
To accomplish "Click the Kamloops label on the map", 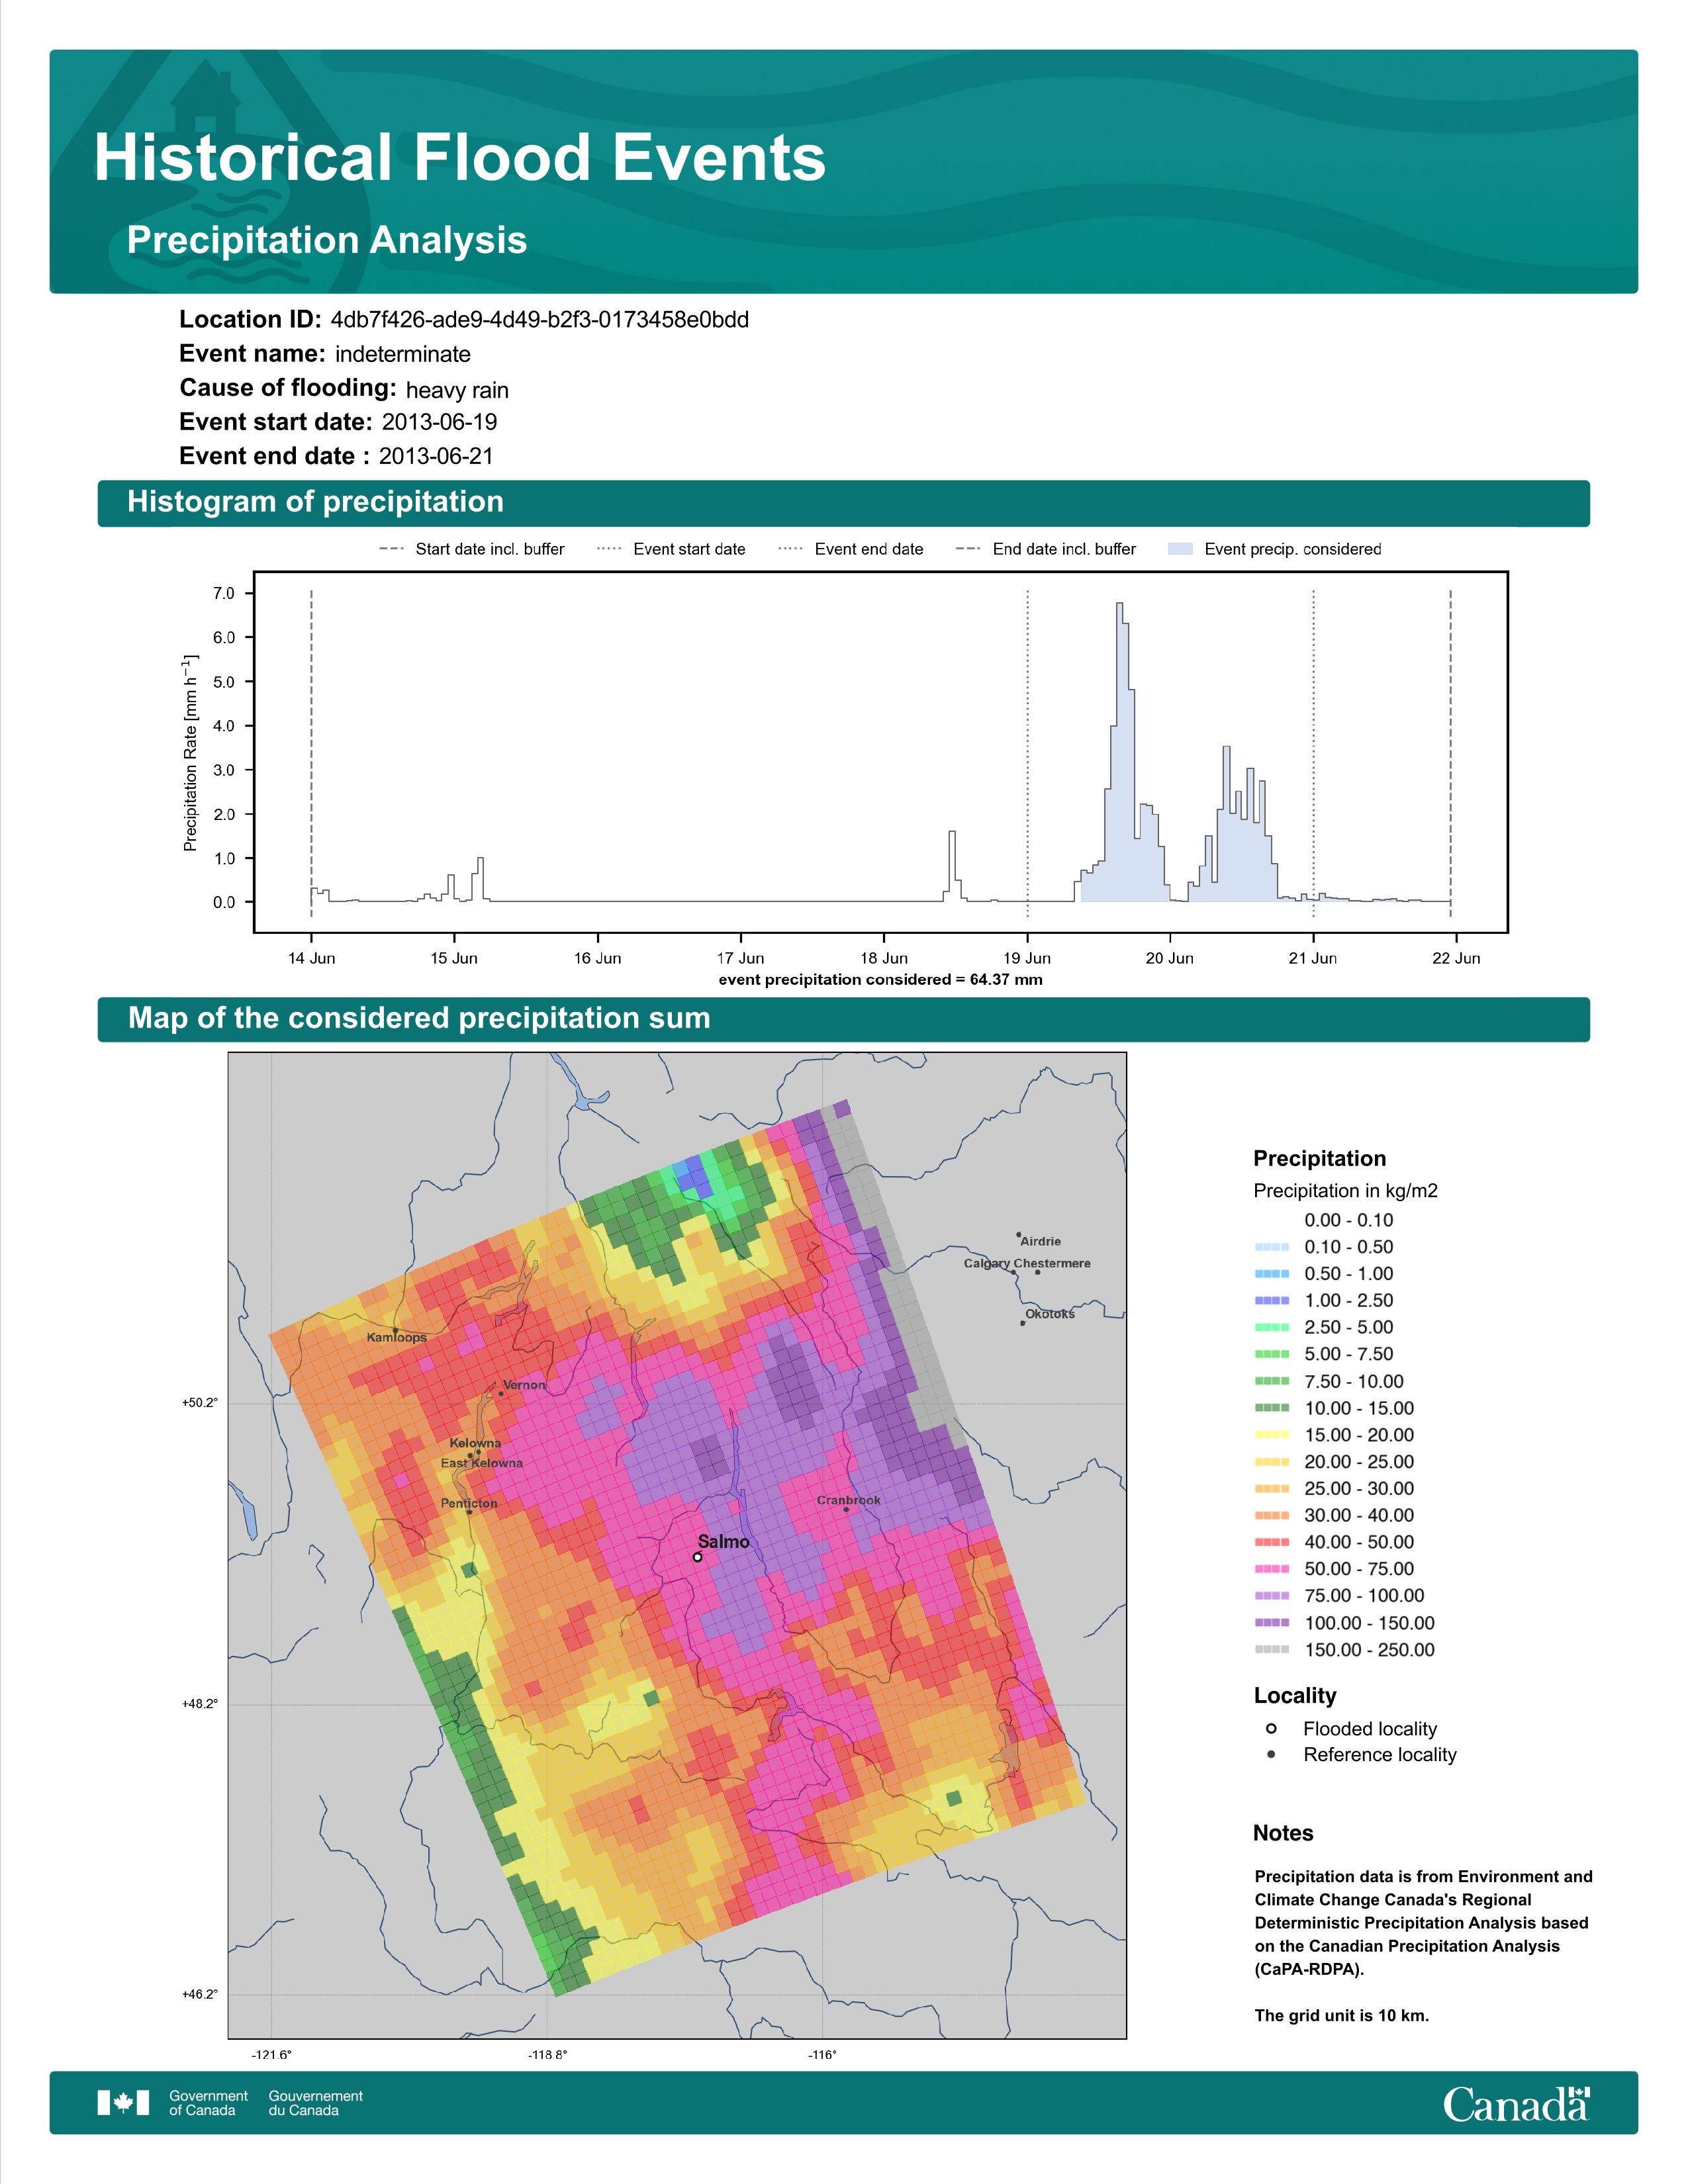I will [x=396, y=1337].
